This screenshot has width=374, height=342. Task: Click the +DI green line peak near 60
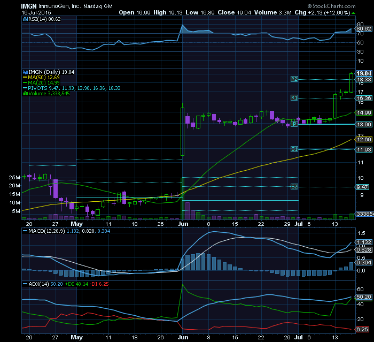coord(183,285)
